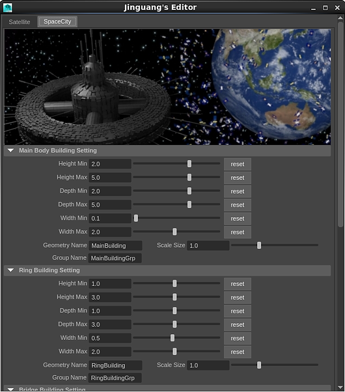Click the MainBuilding Geometry Name field

pyautogui.click(x=115, y=246)
